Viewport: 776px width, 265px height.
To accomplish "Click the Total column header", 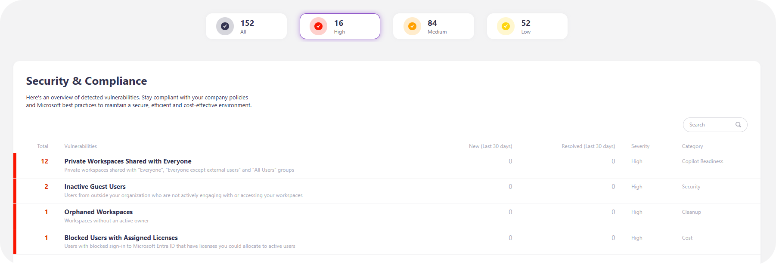I will [43, 146].
